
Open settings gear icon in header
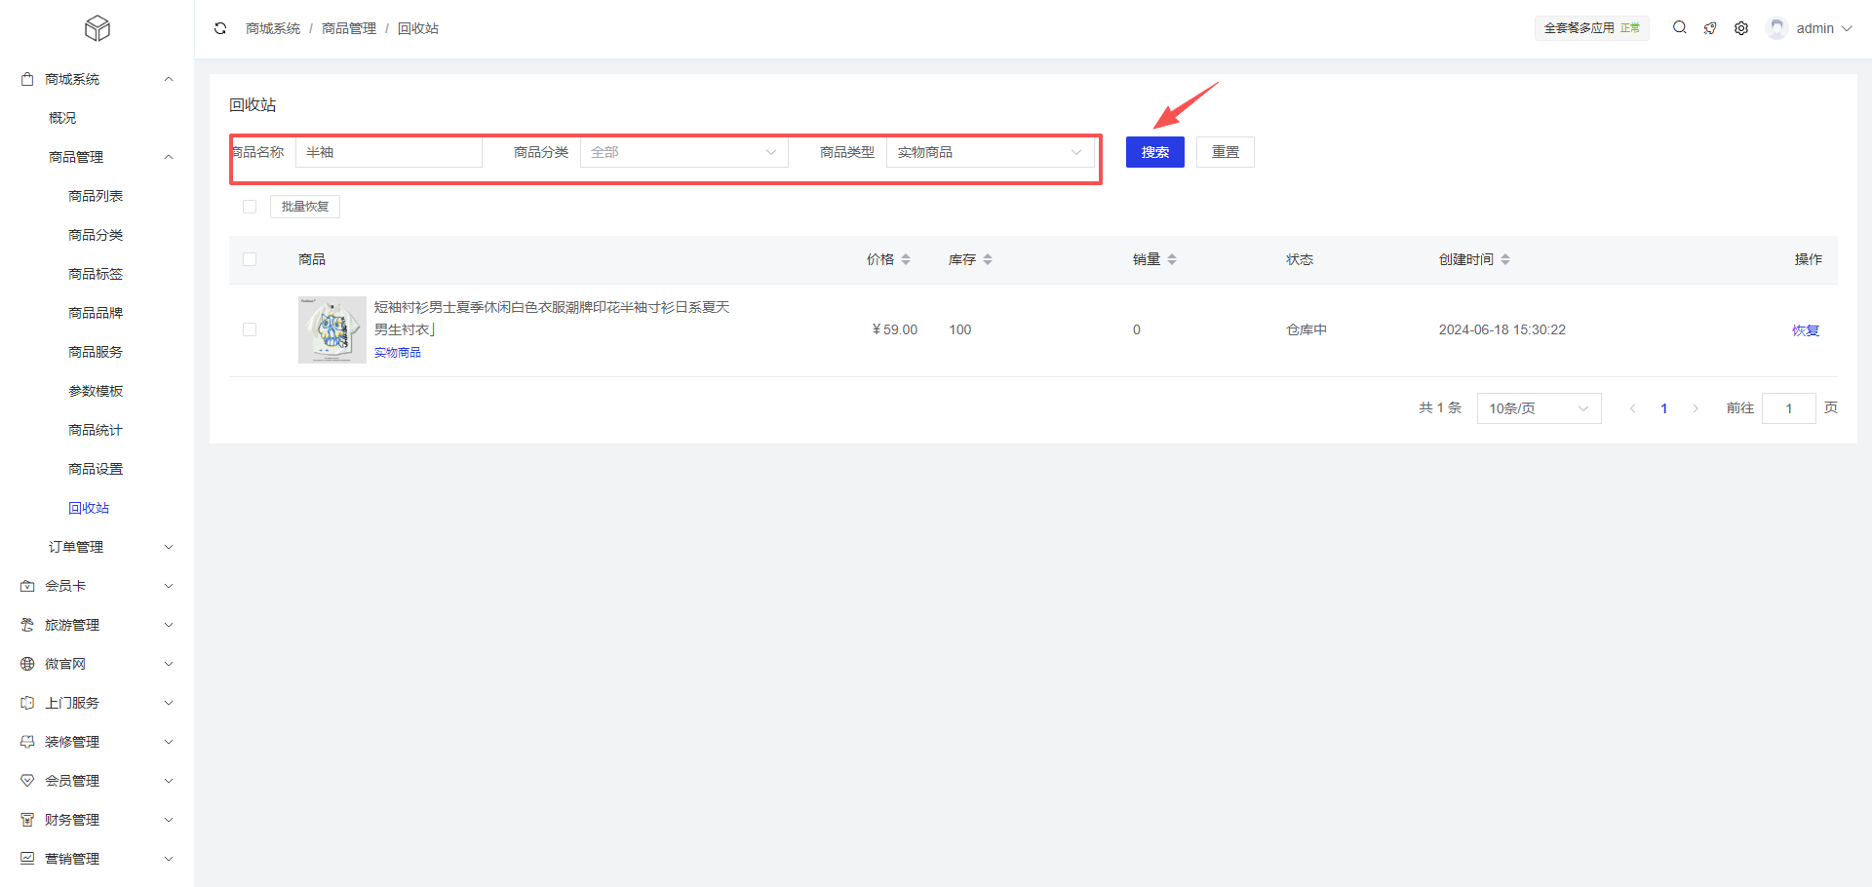[x=1741, y=28]
